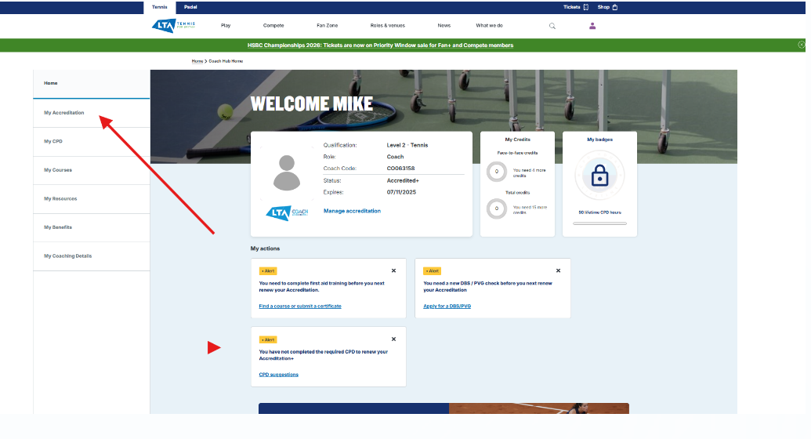Viewport: 811px width, 439px height.
Task: Click the grey profile avatar picture
Action: [287, 172]
